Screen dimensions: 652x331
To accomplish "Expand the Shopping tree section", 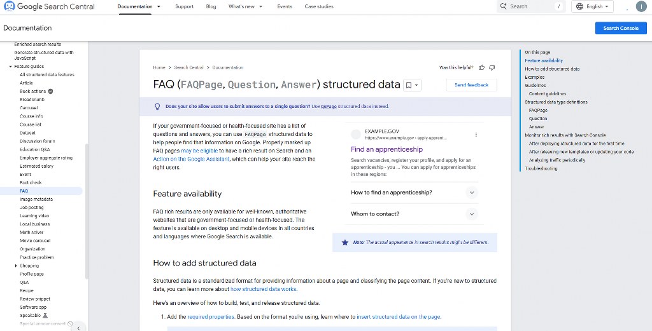I will point(16,266).
